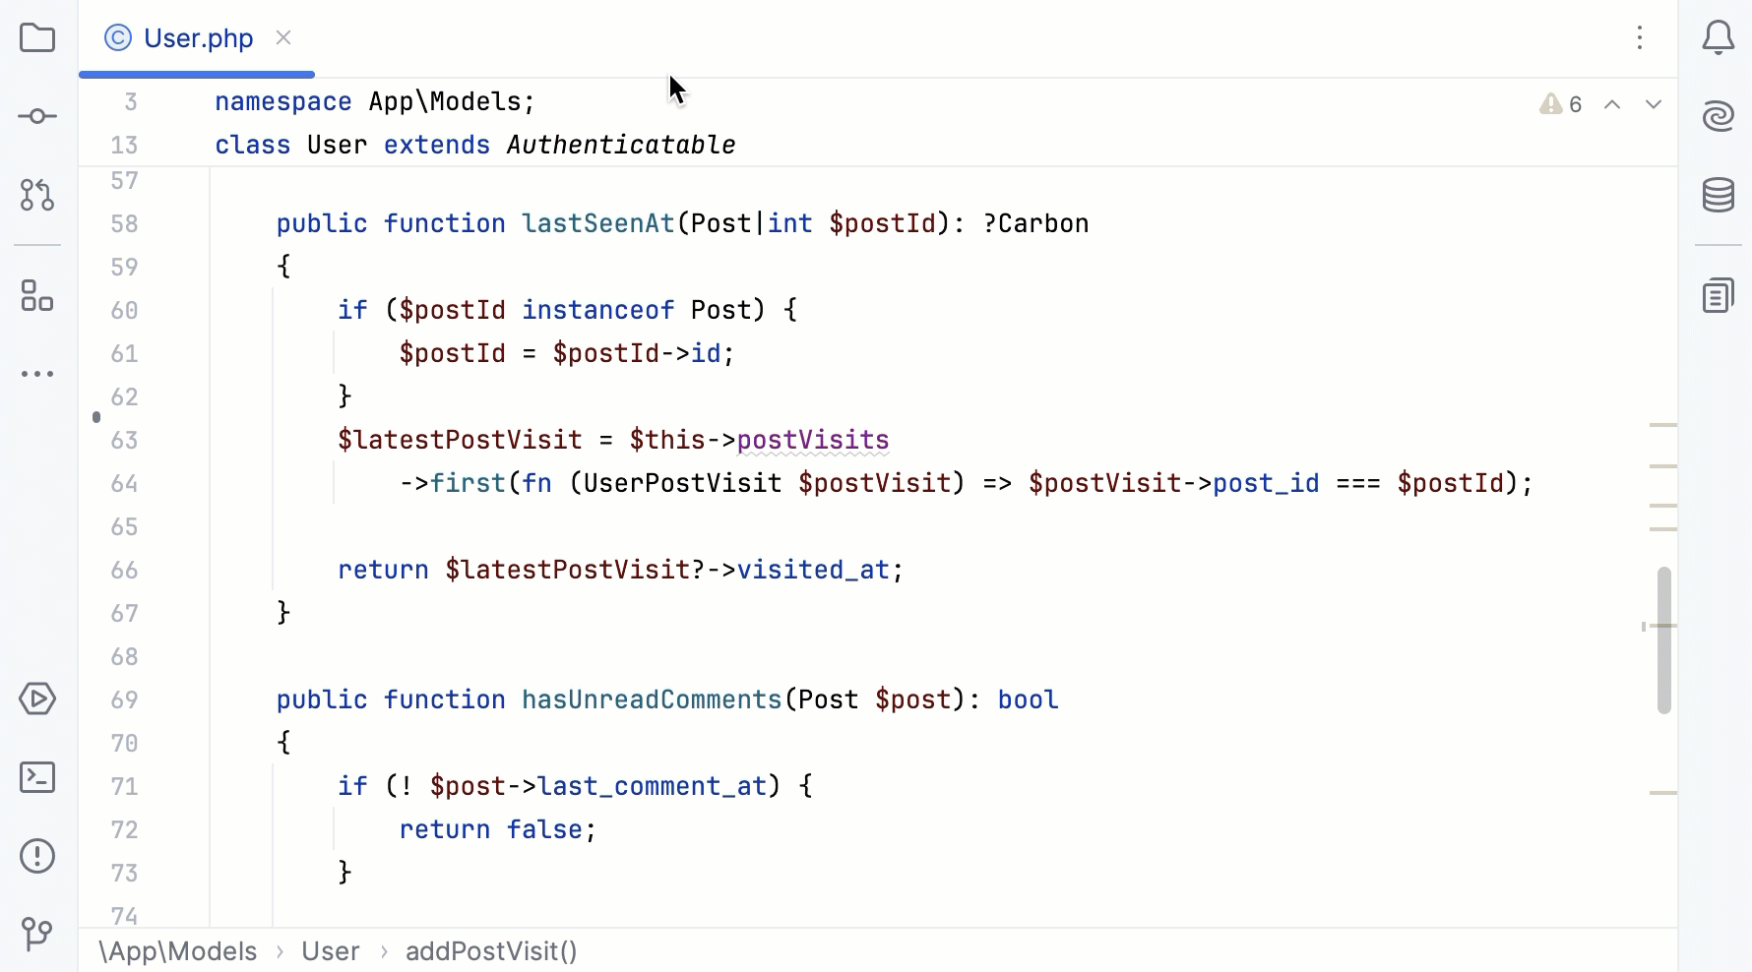Show more tool windows via ellipsis icon
This screenshot has width=1752, height=972.
[x=37, y=374]
